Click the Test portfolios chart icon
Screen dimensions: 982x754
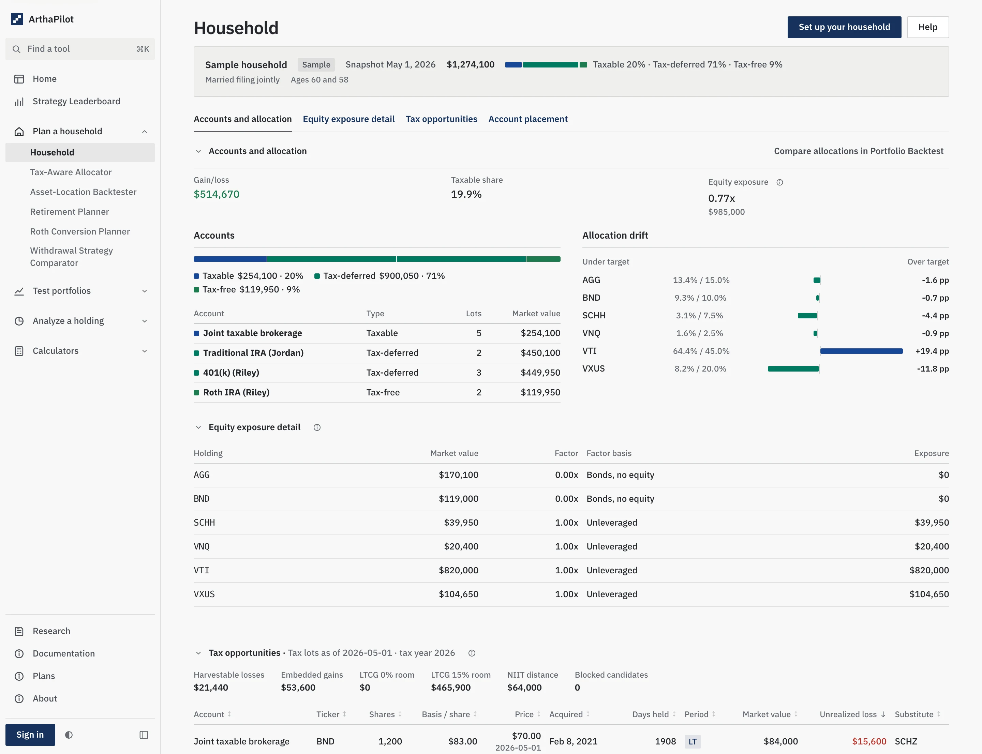click(x=19, y=291)
